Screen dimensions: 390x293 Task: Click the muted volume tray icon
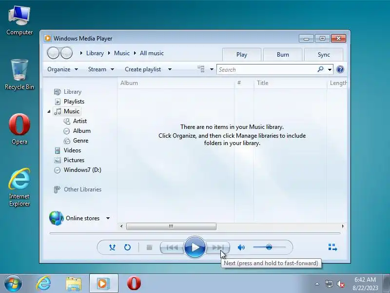point(340,284)
